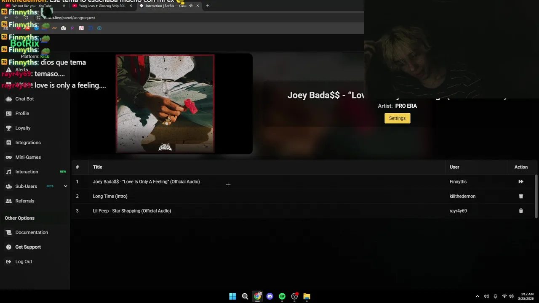Select the Joey Bada$$ song title row
This screenshot has height=303, width=539.
(x=146, y=182)
